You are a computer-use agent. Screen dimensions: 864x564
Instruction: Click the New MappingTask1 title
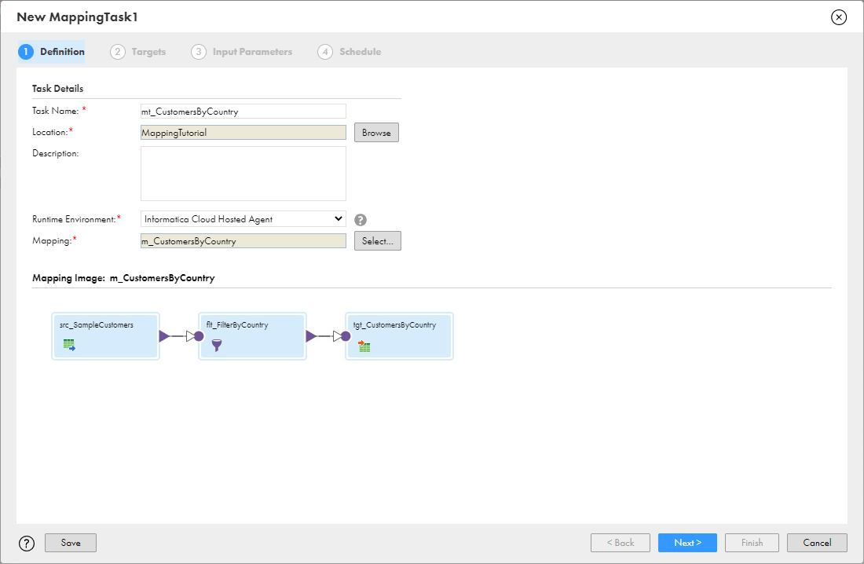[x=77, y=17]
